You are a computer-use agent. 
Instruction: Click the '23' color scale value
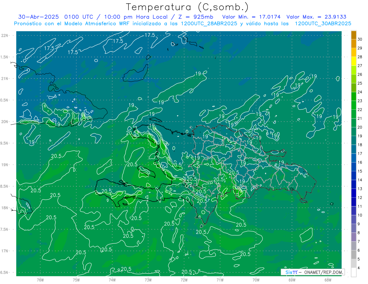(360, 101)
